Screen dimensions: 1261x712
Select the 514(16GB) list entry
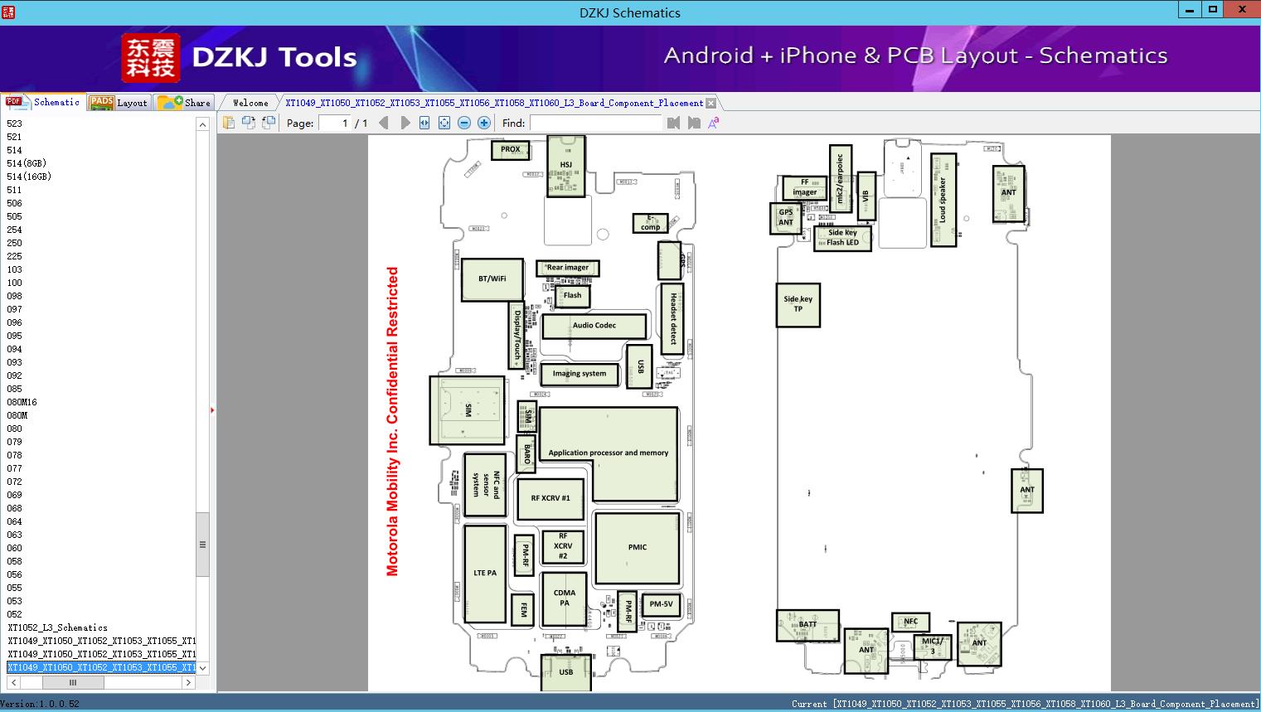(29, 177)
